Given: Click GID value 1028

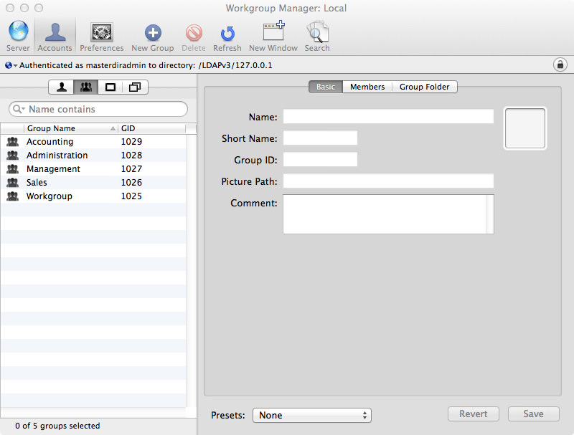Looking at the screenshot, I should (x=131, y=155).
